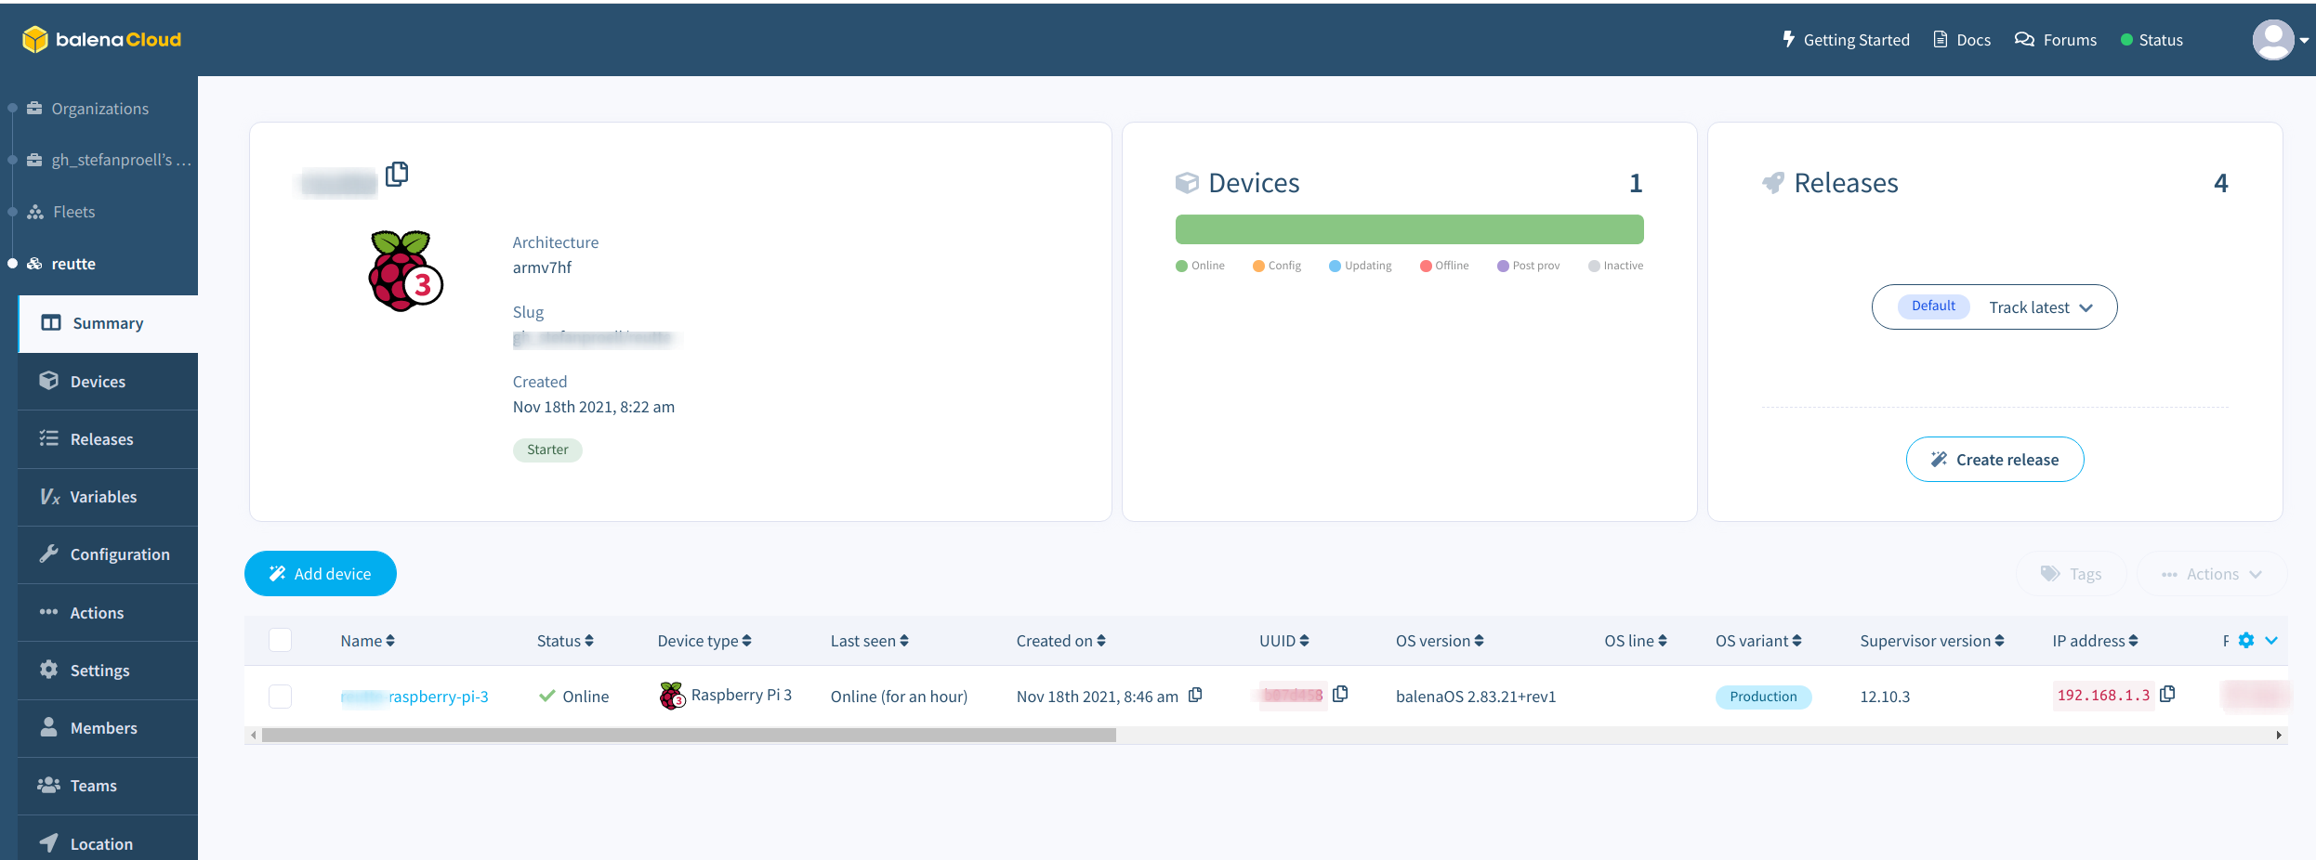The height and width of the screenshot is (860, 2316).
Task: Open the Actions dropdown above table
Action: coord(2211,574)
